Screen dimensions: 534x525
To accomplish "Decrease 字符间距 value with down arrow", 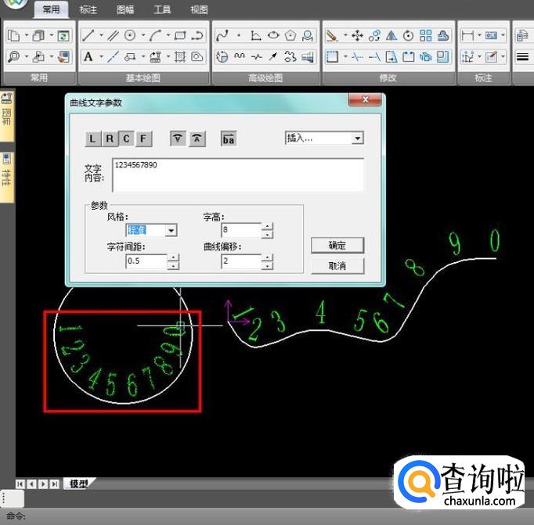I will coord(173,266).
